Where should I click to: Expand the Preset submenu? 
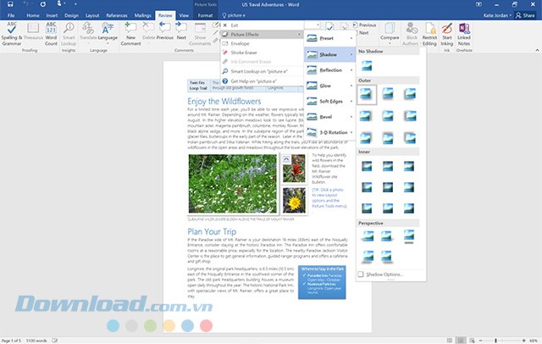(x=329, y=38)
